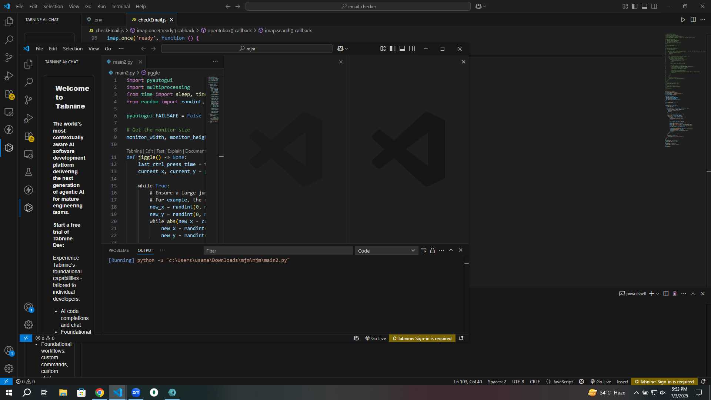Viewport: 711px width, 400px height.
Task: Toggle primary side bar in the mjm title bar
Action: [x=393, y=49]
